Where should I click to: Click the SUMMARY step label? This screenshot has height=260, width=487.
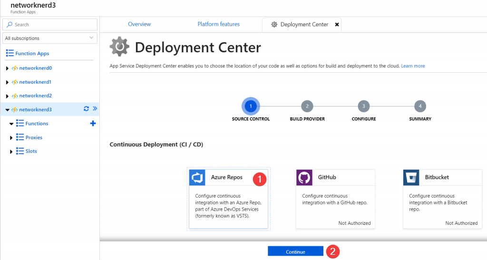click(420, 119)
